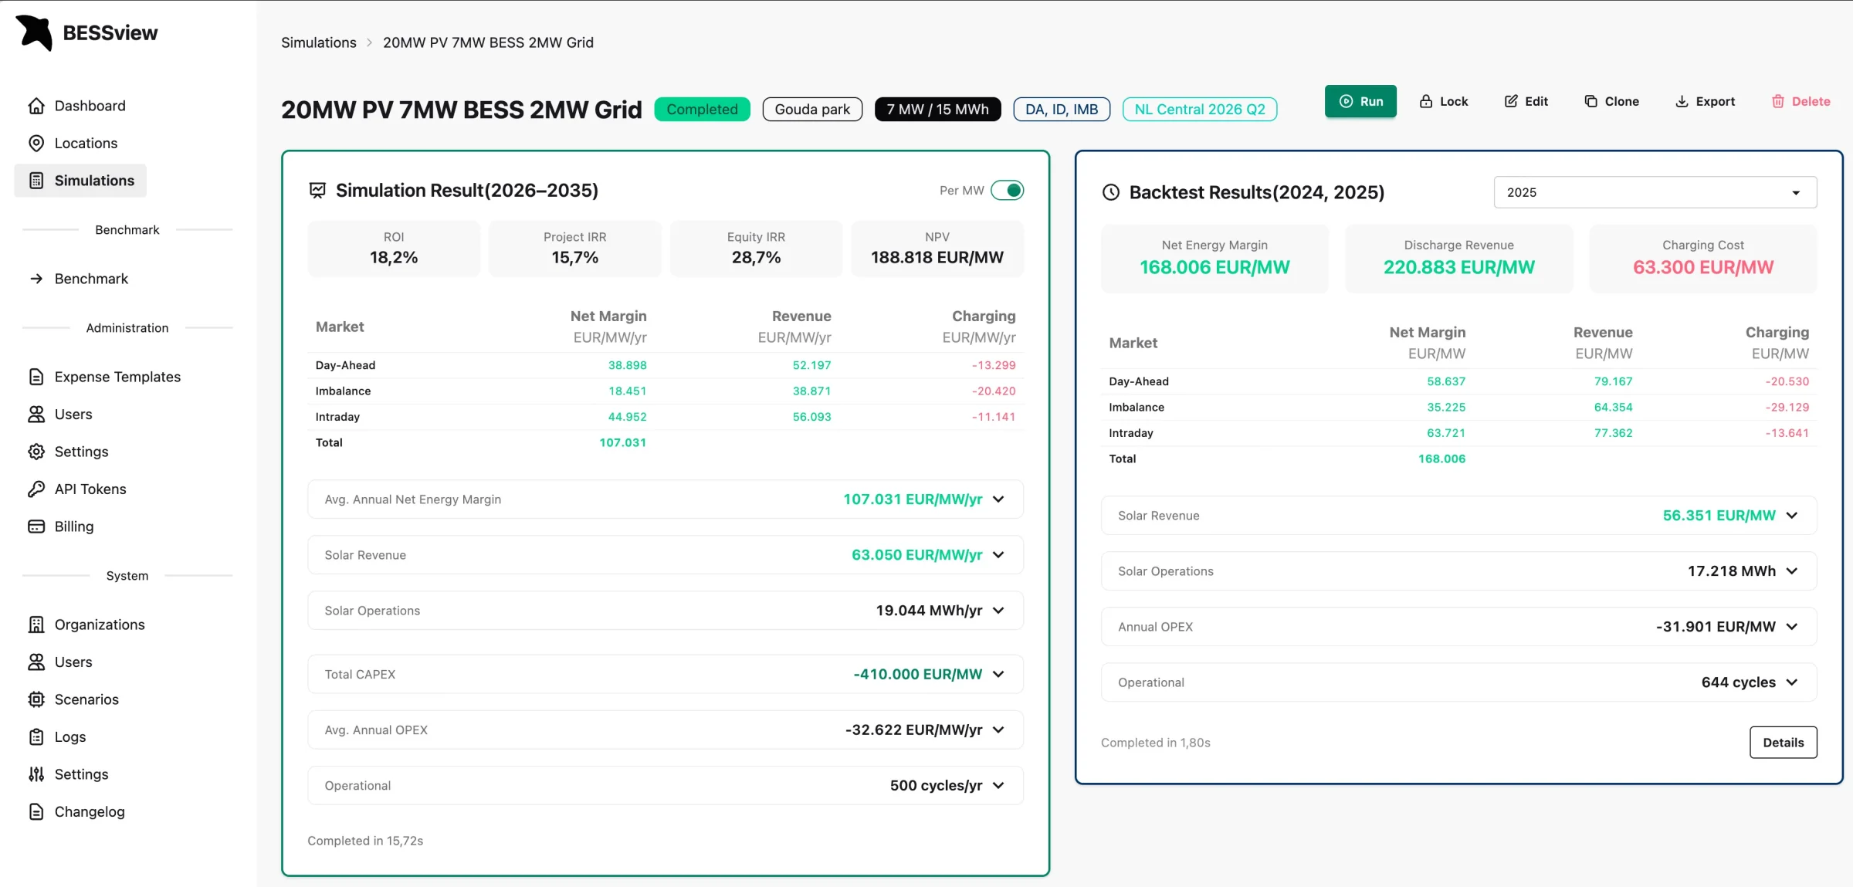1853x887 pixels.
Task: Open the 2025 backtest year dropdown
Action: point(1655,192)
